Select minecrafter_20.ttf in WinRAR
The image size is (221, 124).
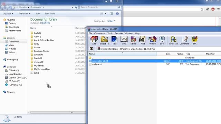[x=155, y=61]
